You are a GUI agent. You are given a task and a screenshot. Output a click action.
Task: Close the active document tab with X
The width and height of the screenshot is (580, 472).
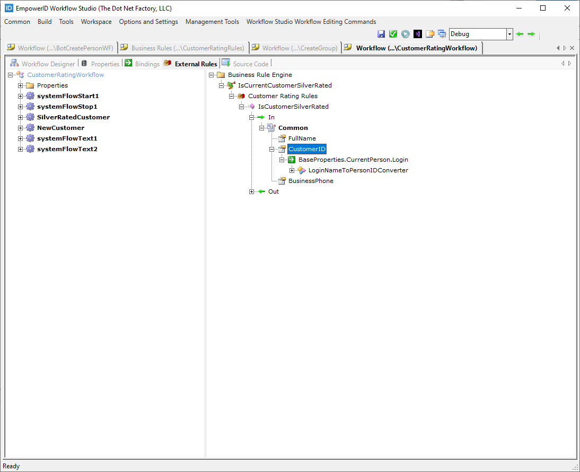pos(572,48)
